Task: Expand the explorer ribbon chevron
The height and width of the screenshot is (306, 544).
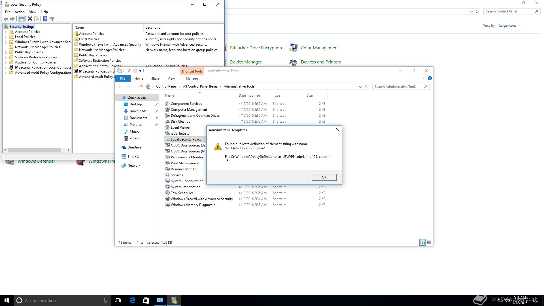Action: [424, 78]
